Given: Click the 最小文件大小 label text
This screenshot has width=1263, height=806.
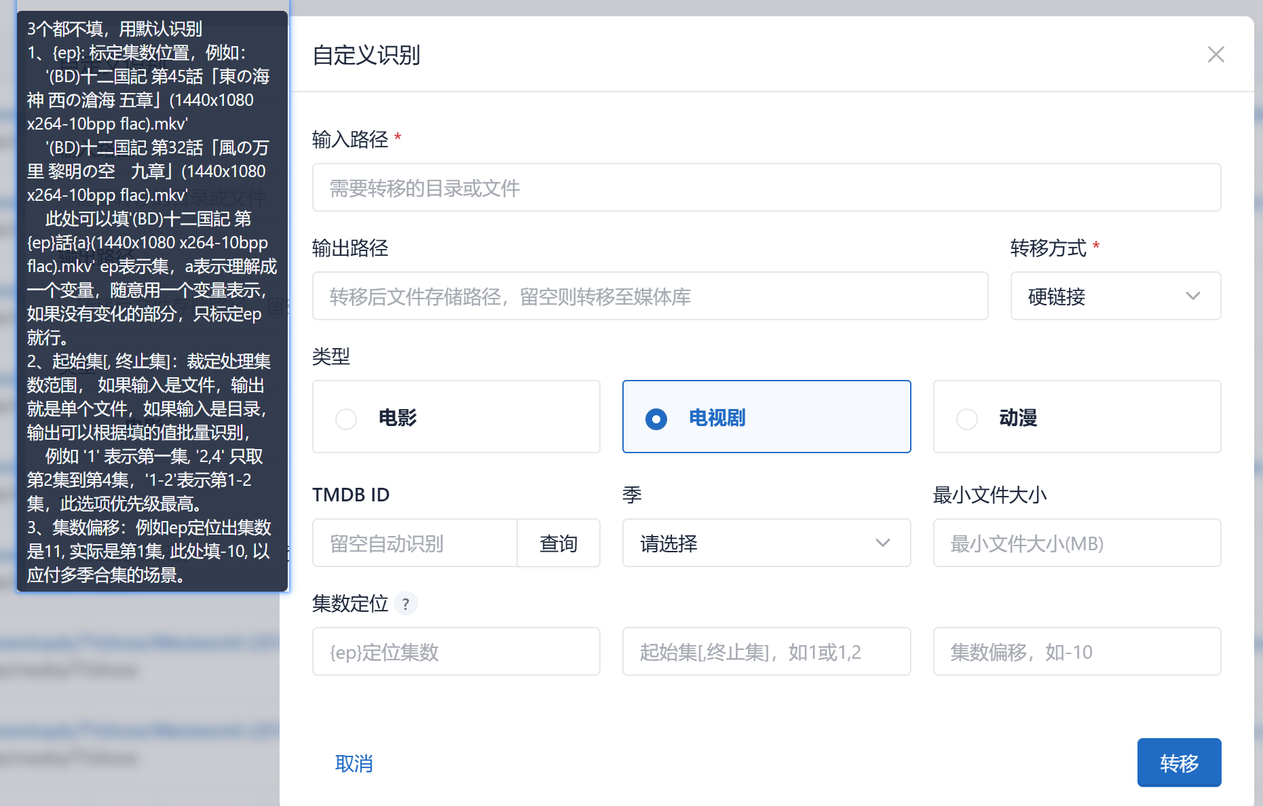Looking at the screenshot, I should pos(989,495).
